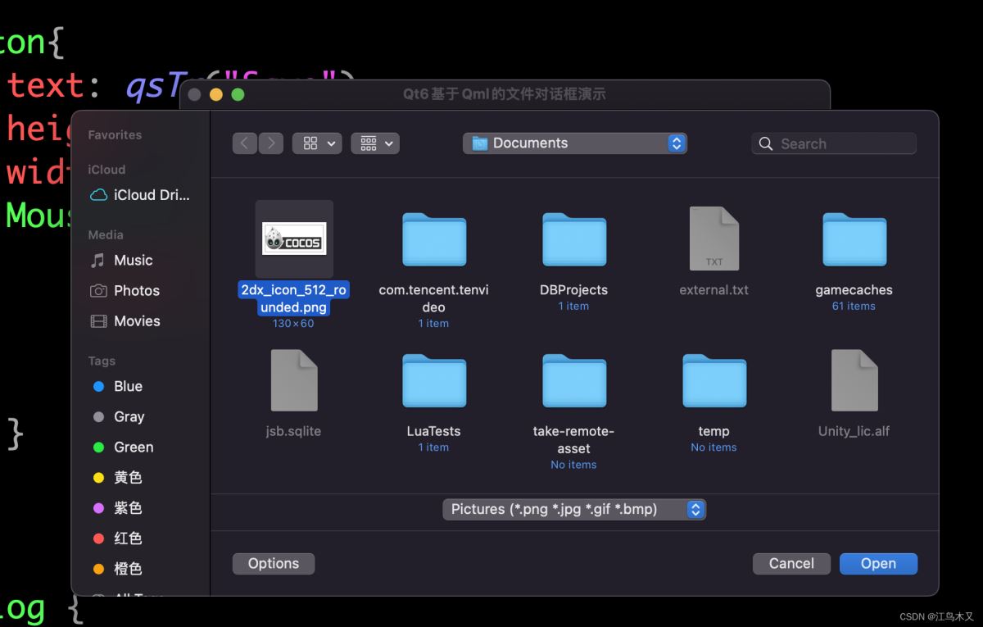983x627 pixels.
Task: Select the com.tencent.tenvideo folder
Action: click(x=433, y=239)
